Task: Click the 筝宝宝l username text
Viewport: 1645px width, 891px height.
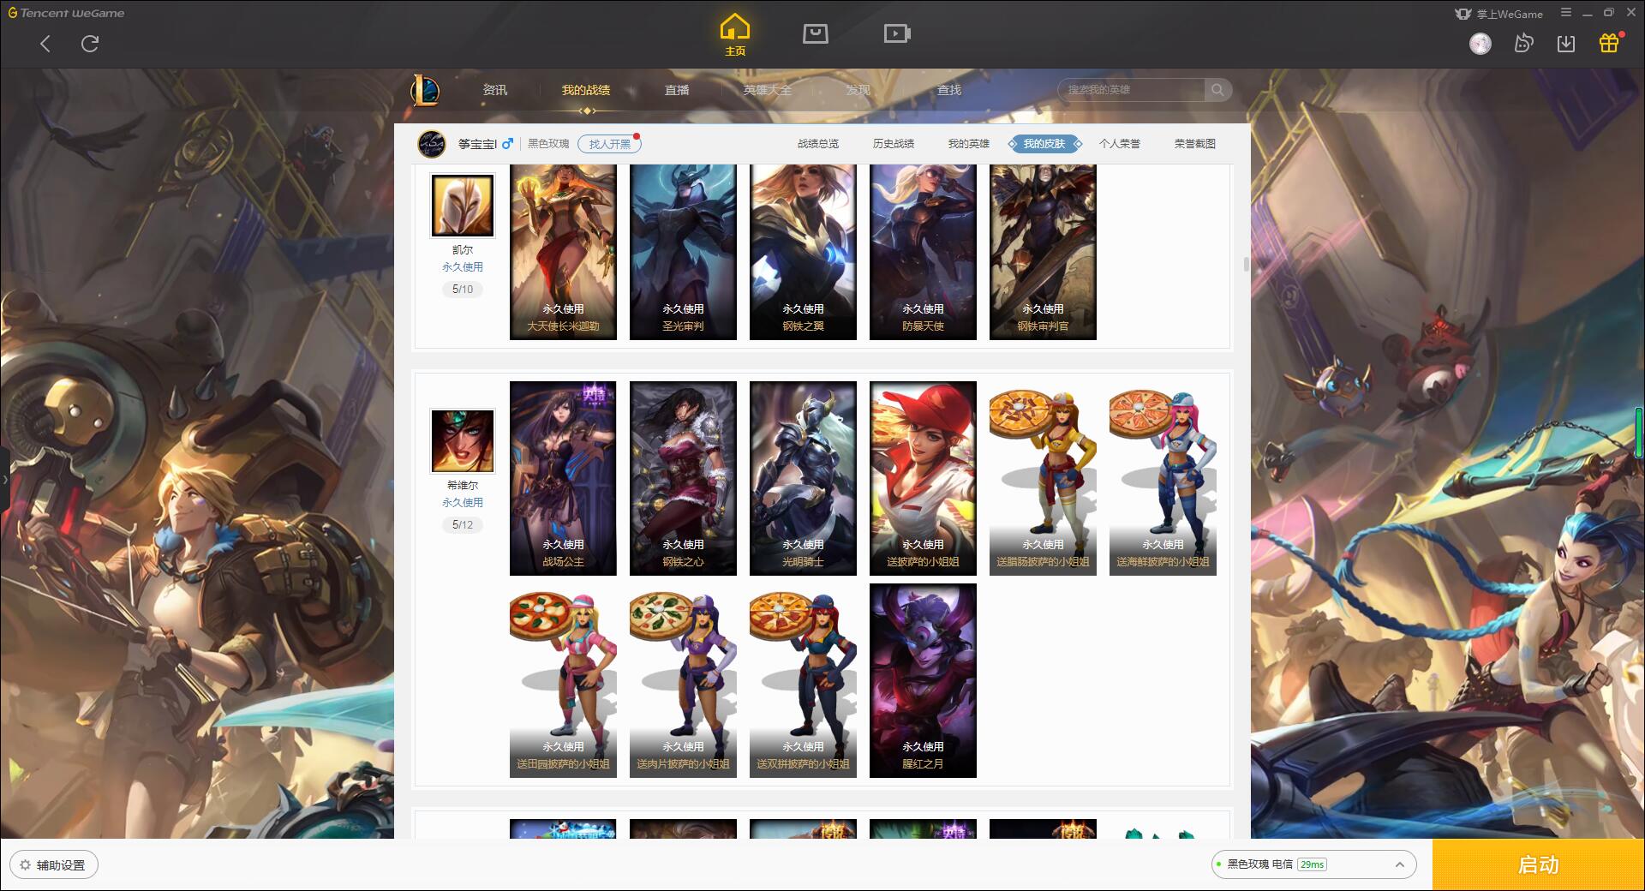Action: coord(477,144)
